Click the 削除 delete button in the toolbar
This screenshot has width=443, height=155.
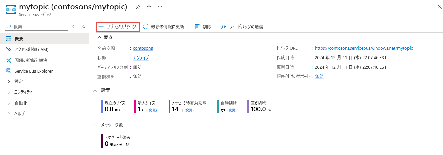pyautogui.click(x=203, y=27)
